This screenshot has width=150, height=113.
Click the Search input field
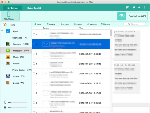[135, 24]
